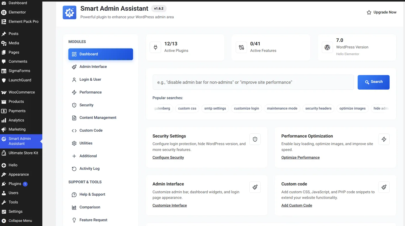Image resolution: width=405 pixels, height=226 pixels.
Task: Click the plug icon on Active Plugins card
Action: (155, 47)
